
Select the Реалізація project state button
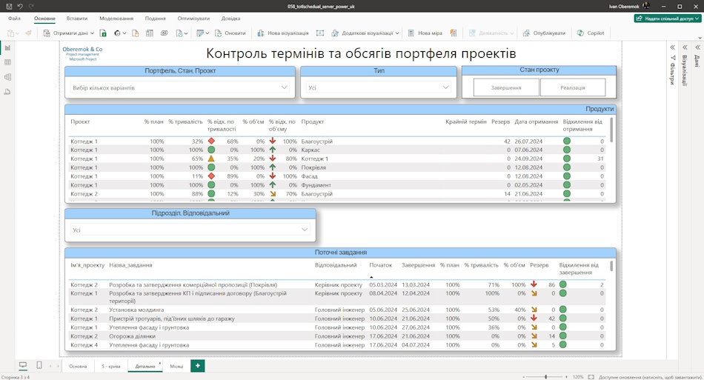[572, 87]
